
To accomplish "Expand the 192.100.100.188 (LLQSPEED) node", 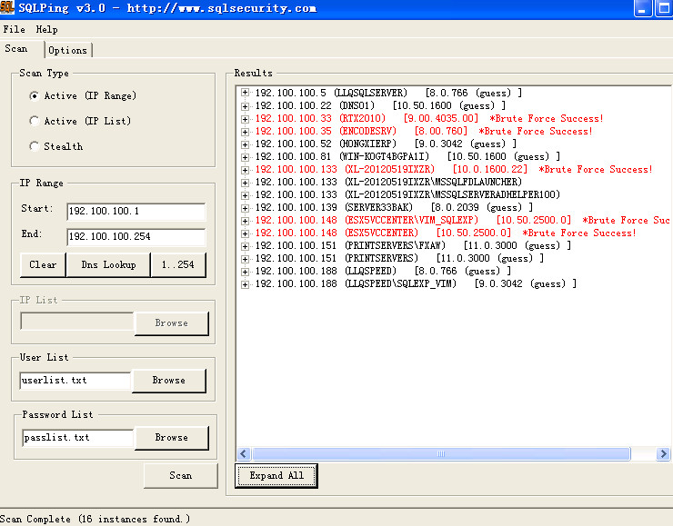I will 245,272.
